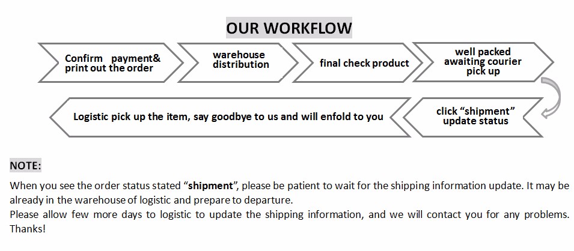This screenshot has height=251, width=574.
Task: Click the "Logistic pick up the item" step
Action: (x=228, y=116)
